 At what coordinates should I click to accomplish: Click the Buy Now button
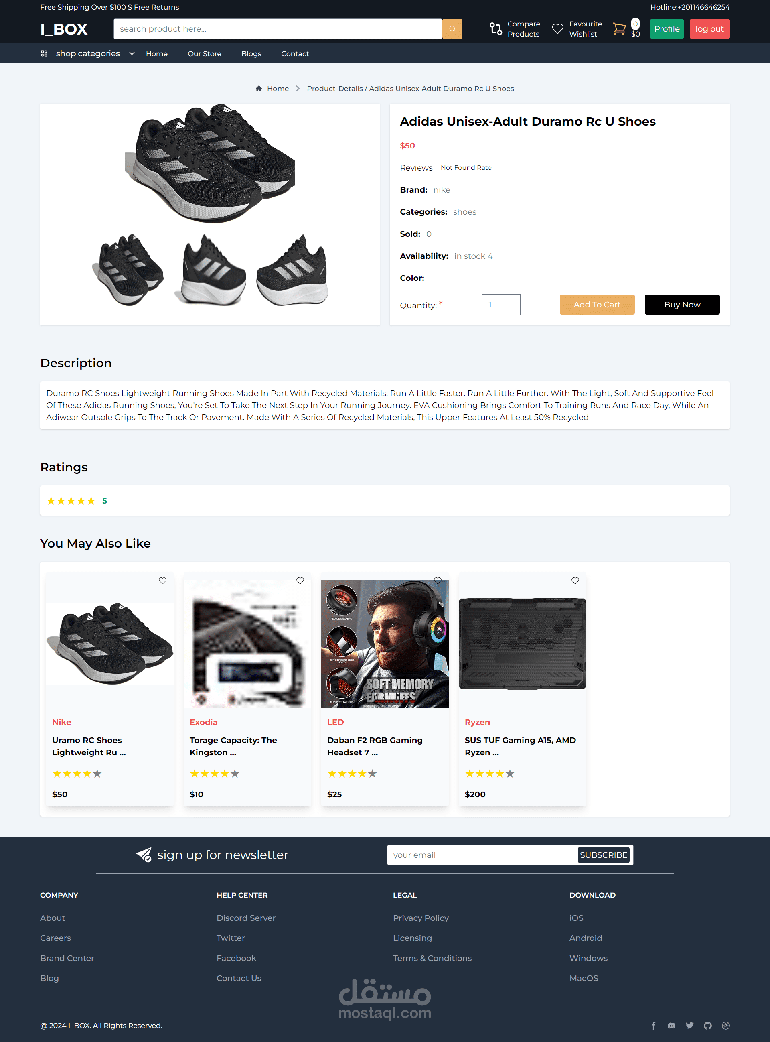tap(681, 305)
